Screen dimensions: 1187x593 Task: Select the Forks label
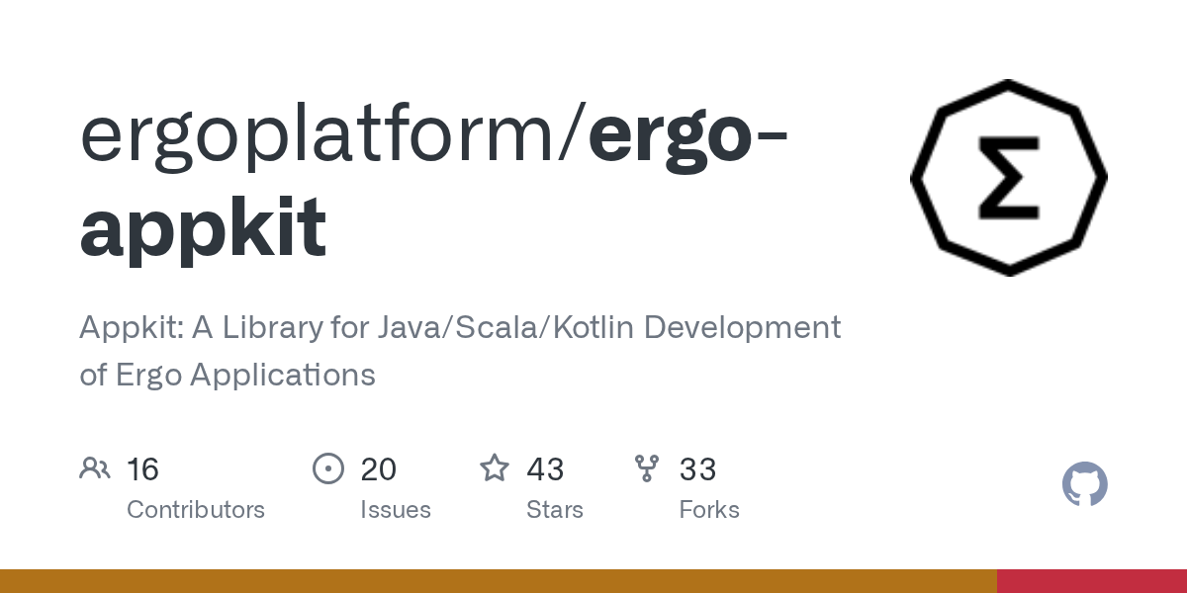coord(708,510)
